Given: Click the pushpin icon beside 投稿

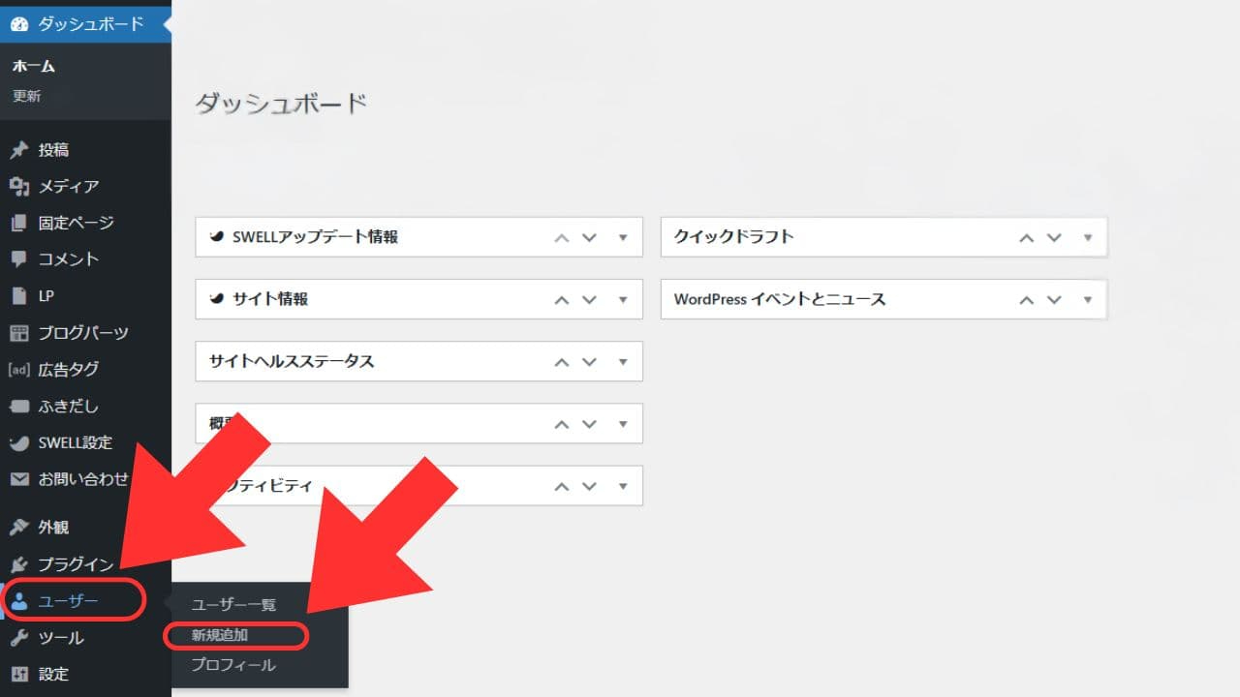Looking at the screenshot, I should [x=18, y=150].
